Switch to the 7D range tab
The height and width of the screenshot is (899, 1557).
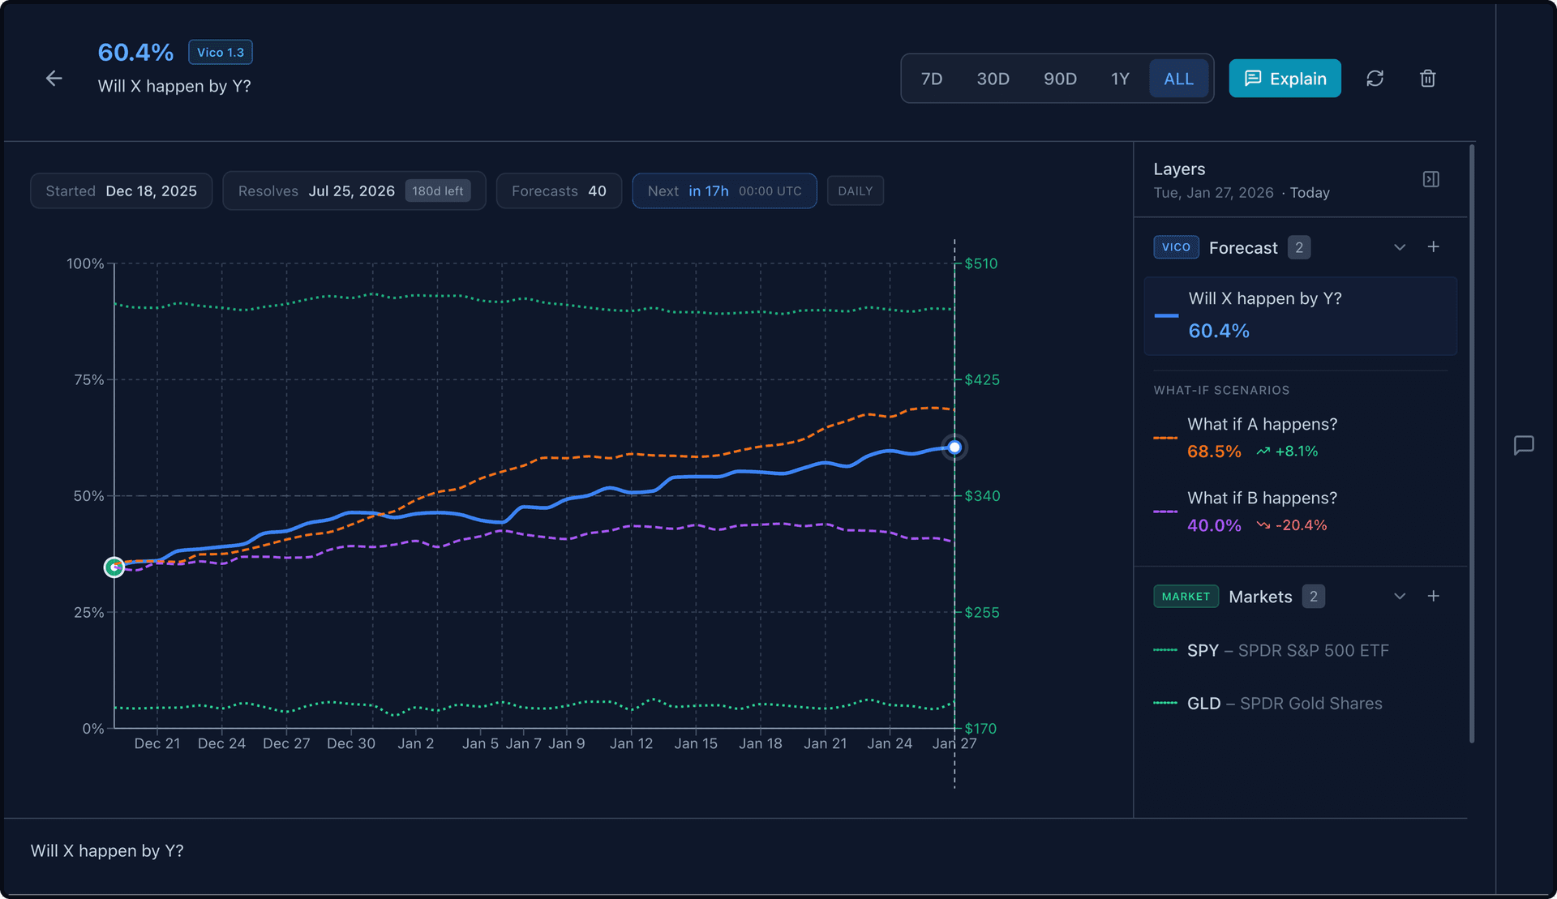931,79
